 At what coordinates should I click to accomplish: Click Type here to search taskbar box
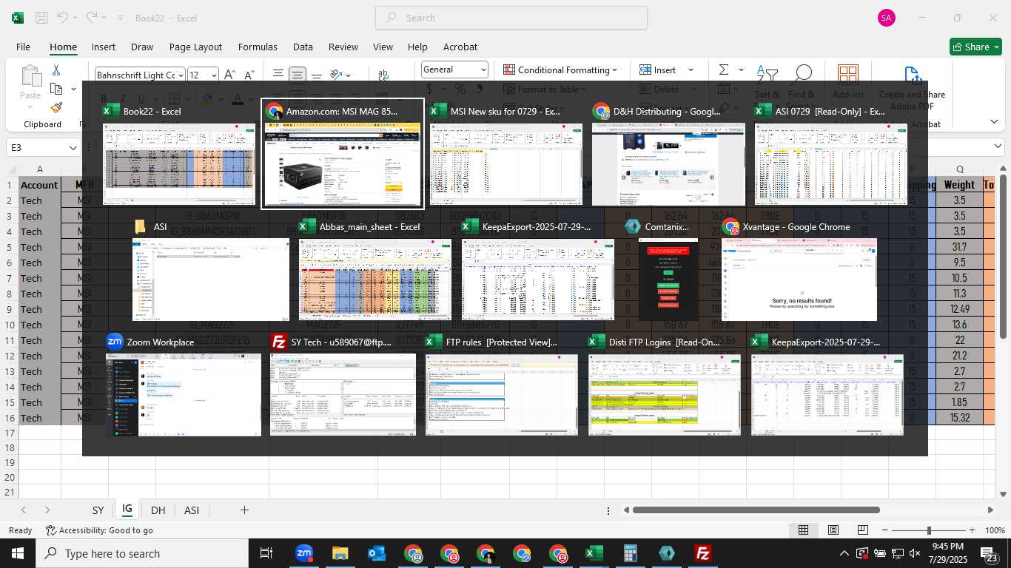coord(142,553)
